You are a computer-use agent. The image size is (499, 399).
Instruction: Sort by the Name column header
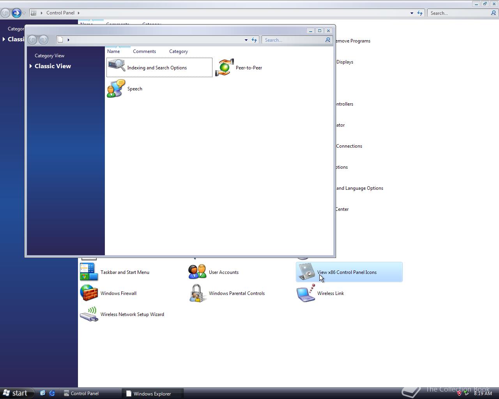(113, 51)
